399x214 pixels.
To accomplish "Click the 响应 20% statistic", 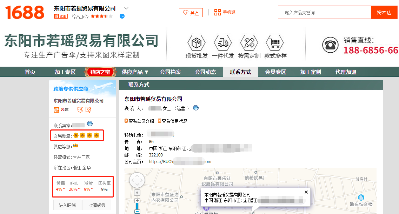I will (74, 186).
